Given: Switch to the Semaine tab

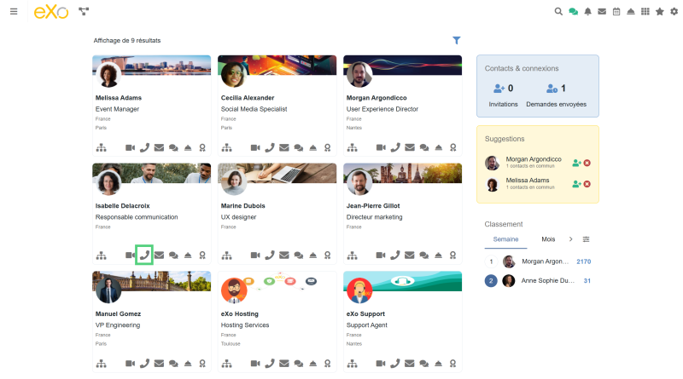Looking at the screenshot, I should [505, 239].
